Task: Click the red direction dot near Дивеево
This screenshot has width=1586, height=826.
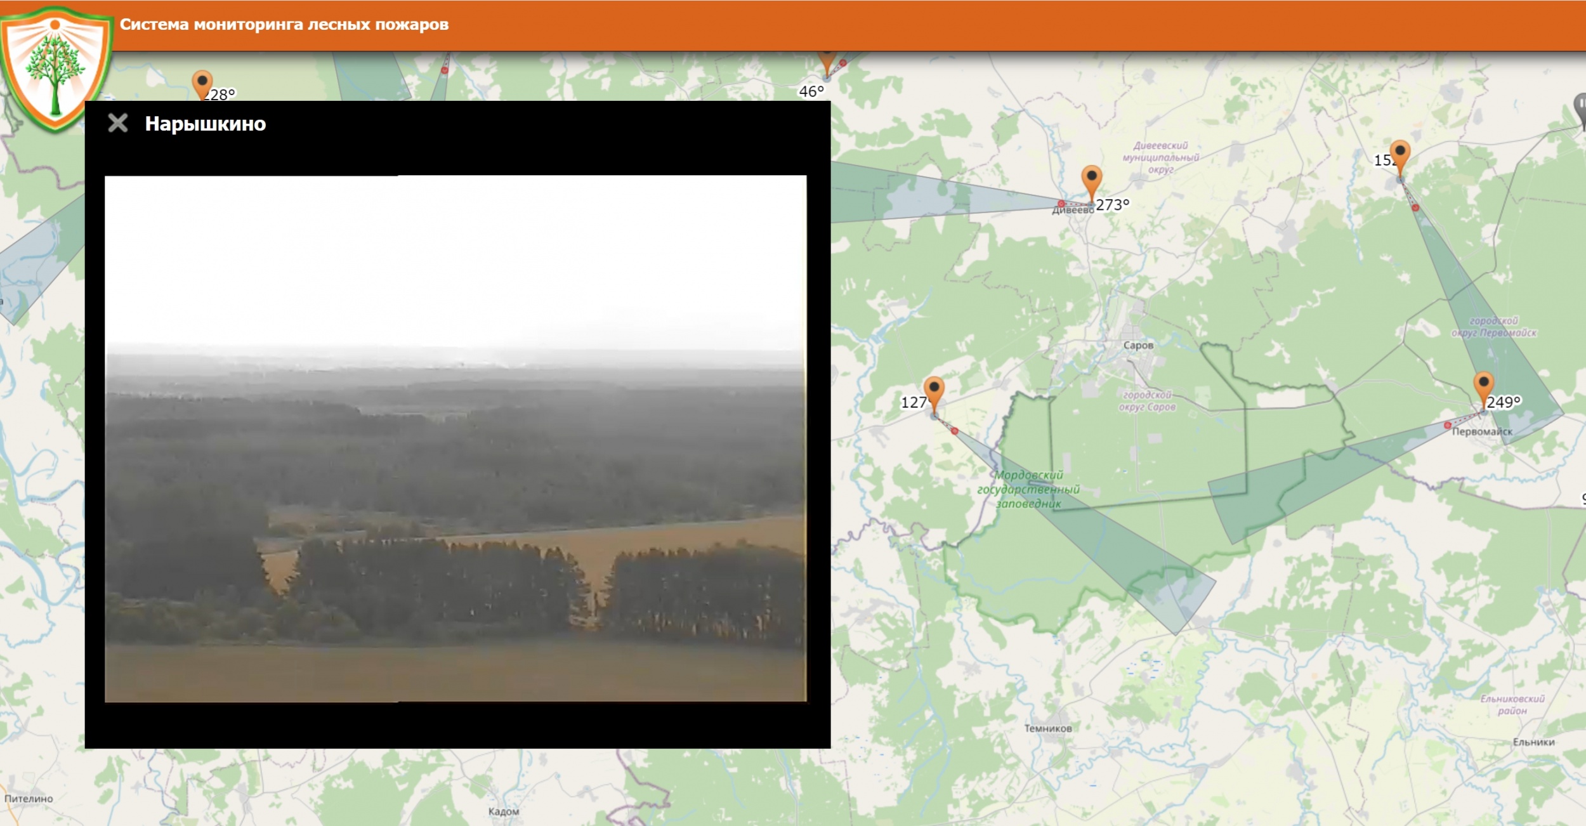Action: pos(1061,204)
